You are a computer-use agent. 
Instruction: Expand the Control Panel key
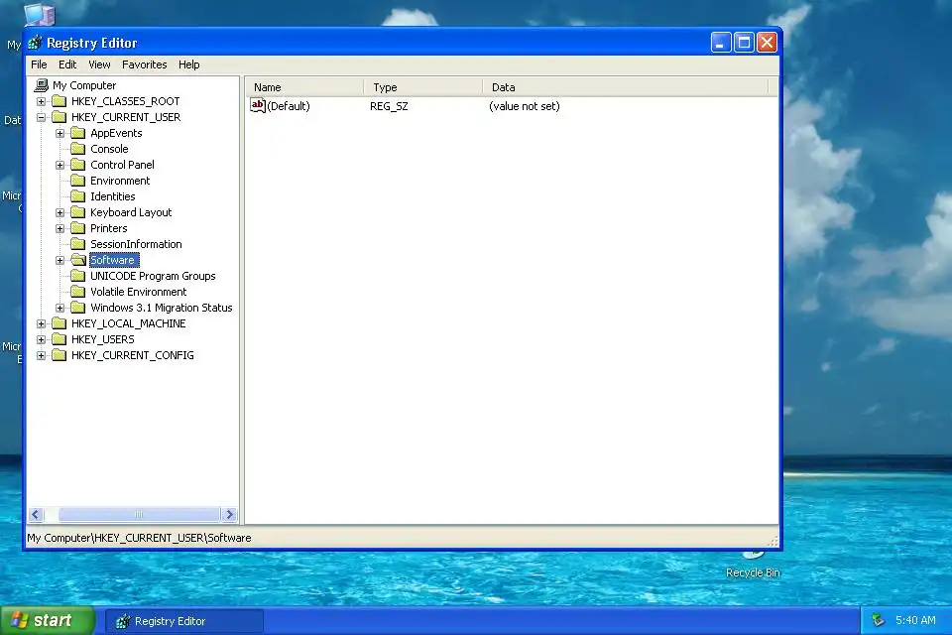pos(60,165)
